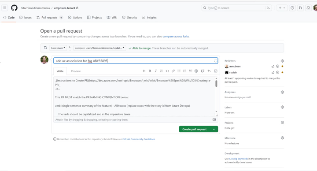The width and height of the screenshot is (317, 171).
Task: Add unordered bullet list icon
Action: 179,71
